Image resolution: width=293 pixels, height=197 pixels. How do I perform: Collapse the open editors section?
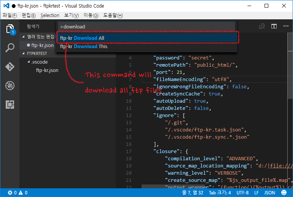(x=24, y=37)
